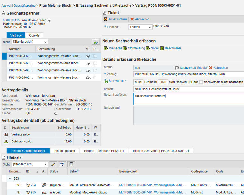This screenshot has width=244, height=195.
Task: Click the pencil edit icon in Historie toolbar
Action: [53, 164]
